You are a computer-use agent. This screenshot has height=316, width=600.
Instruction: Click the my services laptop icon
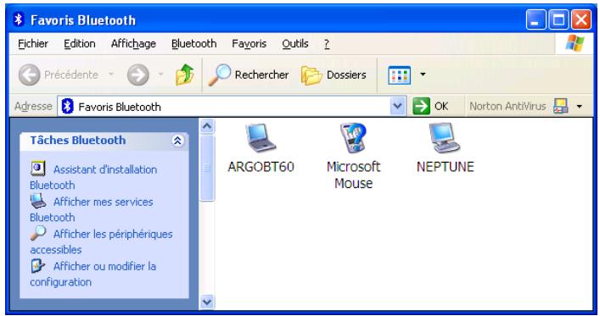pos(38,201)
